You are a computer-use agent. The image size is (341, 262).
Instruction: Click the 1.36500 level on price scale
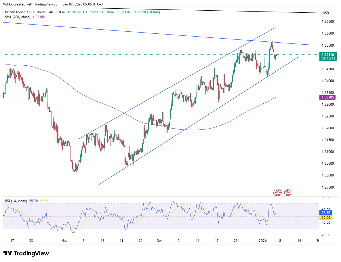click(327, 22)
